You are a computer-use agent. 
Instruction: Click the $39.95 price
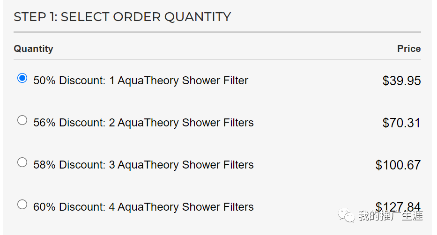tap(401, 81)
